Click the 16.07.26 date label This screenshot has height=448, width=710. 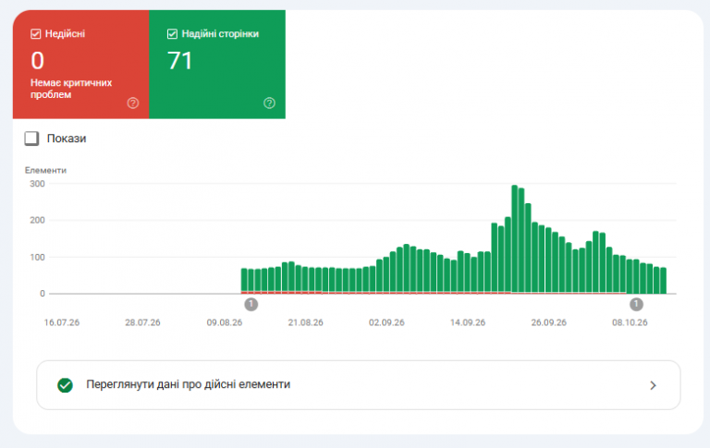62,322
